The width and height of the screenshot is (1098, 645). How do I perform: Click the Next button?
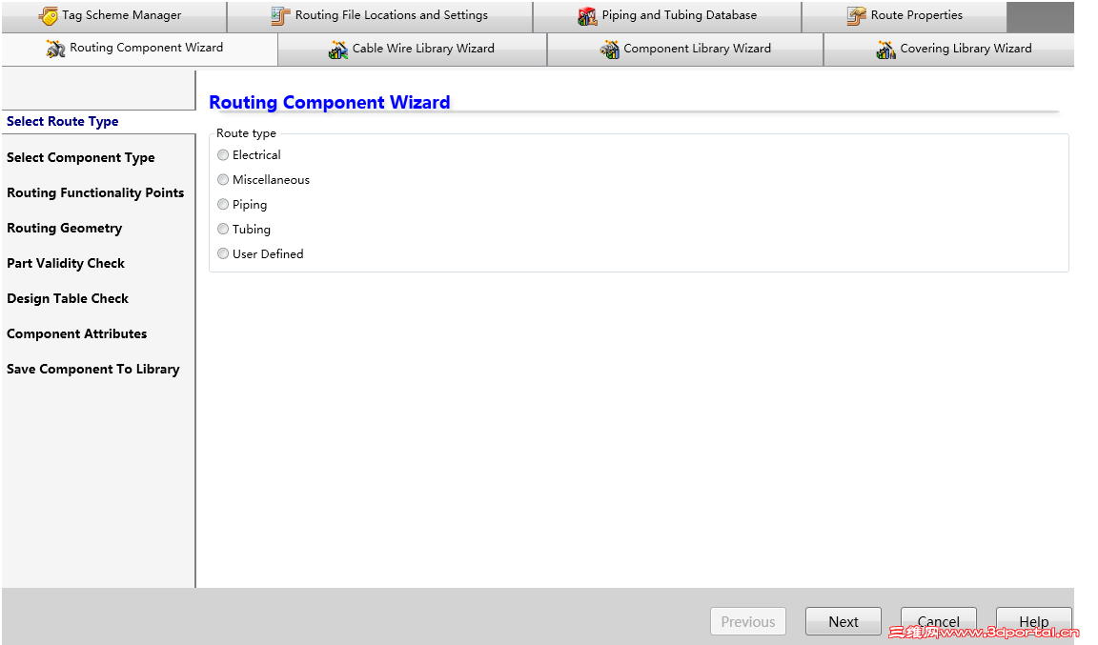[x=844, y=621]
